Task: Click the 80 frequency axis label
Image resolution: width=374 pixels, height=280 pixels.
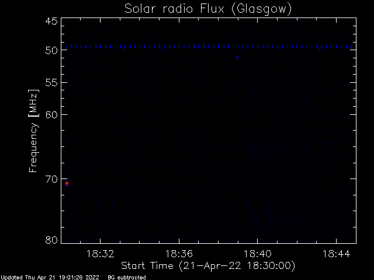Action: click(51, 240)
